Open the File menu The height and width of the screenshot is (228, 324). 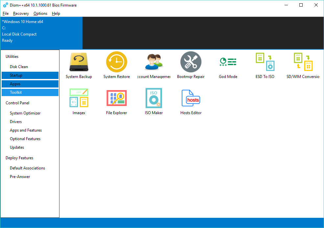coord(6,13)
